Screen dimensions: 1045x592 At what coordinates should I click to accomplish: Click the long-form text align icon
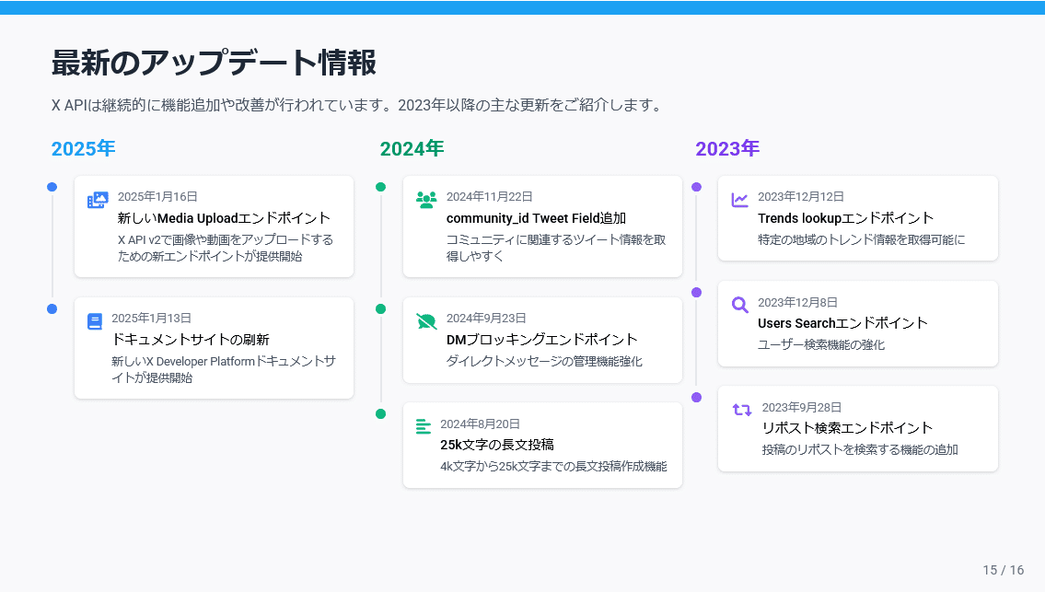coord(424,426)
